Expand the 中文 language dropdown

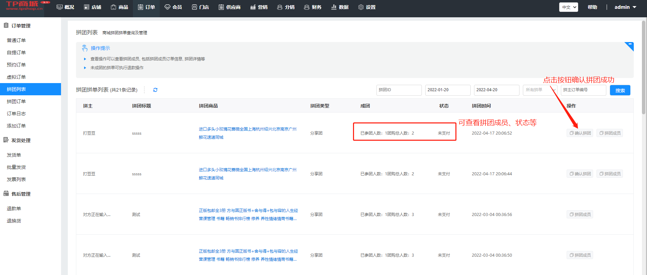coord(568,7)
